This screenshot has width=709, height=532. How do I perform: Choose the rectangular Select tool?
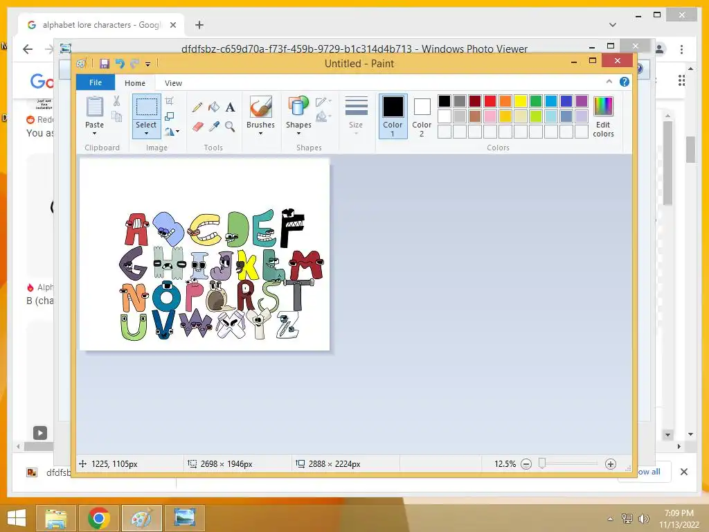[147, 107]
